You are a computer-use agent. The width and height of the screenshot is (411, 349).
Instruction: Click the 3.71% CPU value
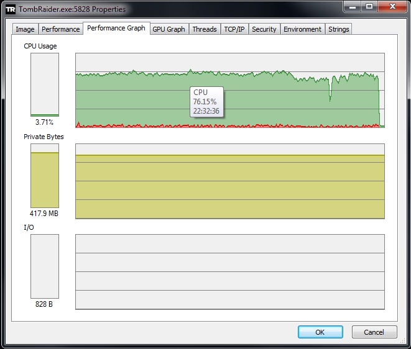click(x=44, y=122)
